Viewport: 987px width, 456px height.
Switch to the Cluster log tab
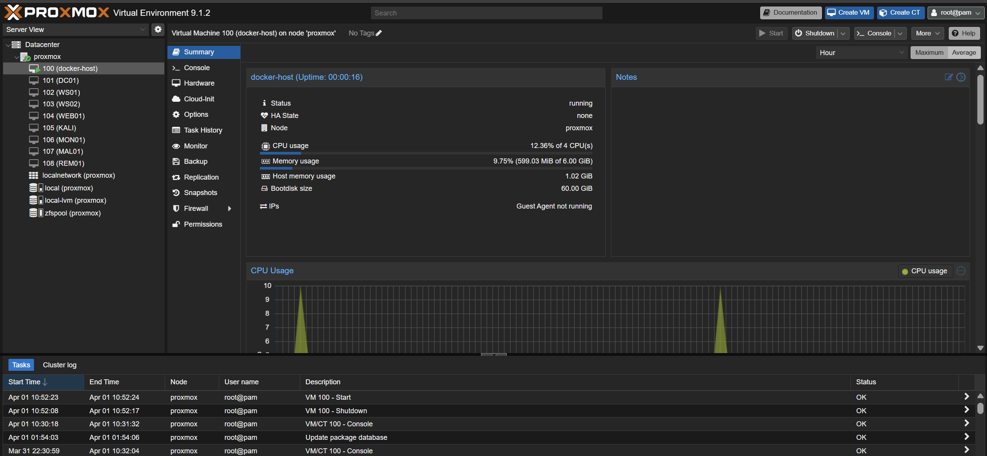click(x=59, y=365)
